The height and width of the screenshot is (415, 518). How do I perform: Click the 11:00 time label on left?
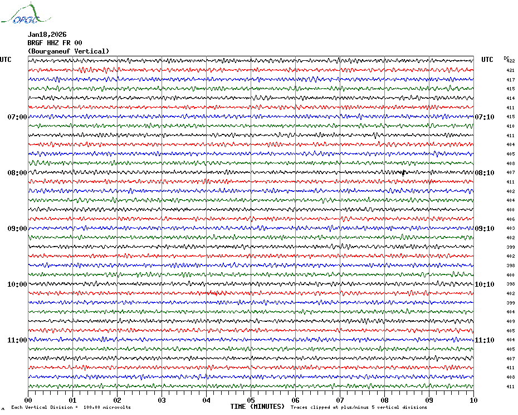click(x=17, y=340)
